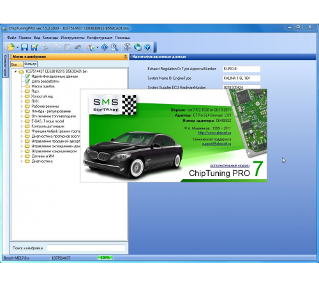Image resolution: width=319 pixels, height=287 pixels.
Task: Expand the Отключение топливоподачи folder
Action: click(x=22, y=116)
